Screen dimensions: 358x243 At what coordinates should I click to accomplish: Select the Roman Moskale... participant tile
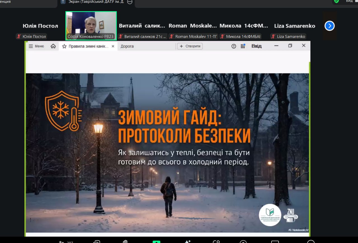point(193,26)
